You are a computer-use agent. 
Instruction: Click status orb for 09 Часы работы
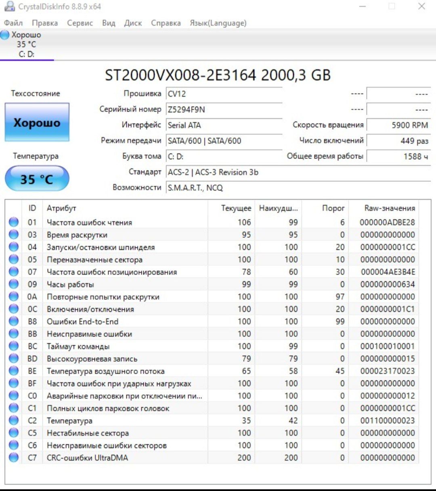coord(14,284)
